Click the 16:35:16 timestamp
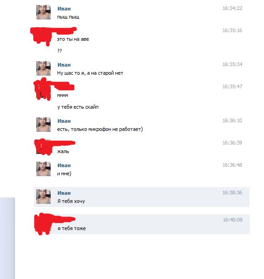Viewport: 264px width, 279px height. [x=232, y=31]
